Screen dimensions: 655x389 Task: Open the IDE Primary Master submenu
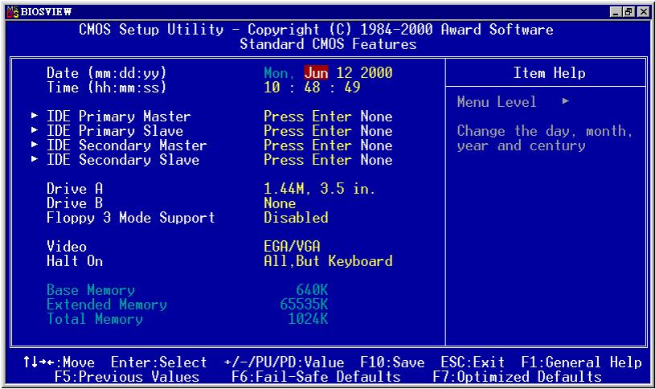point(119,117)
